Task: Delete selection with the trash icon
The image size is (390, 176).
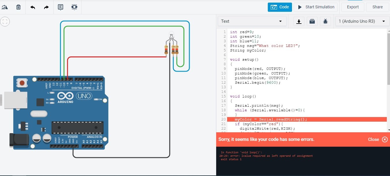Action: click(x=18, y=7)
